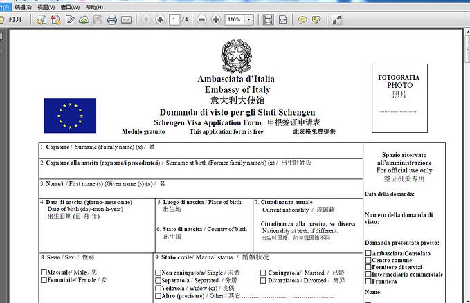The image size is (470, 303).
Task: Check the Maschile / Male checkbox
Action: pyautogui.click(x=44, y=273)
